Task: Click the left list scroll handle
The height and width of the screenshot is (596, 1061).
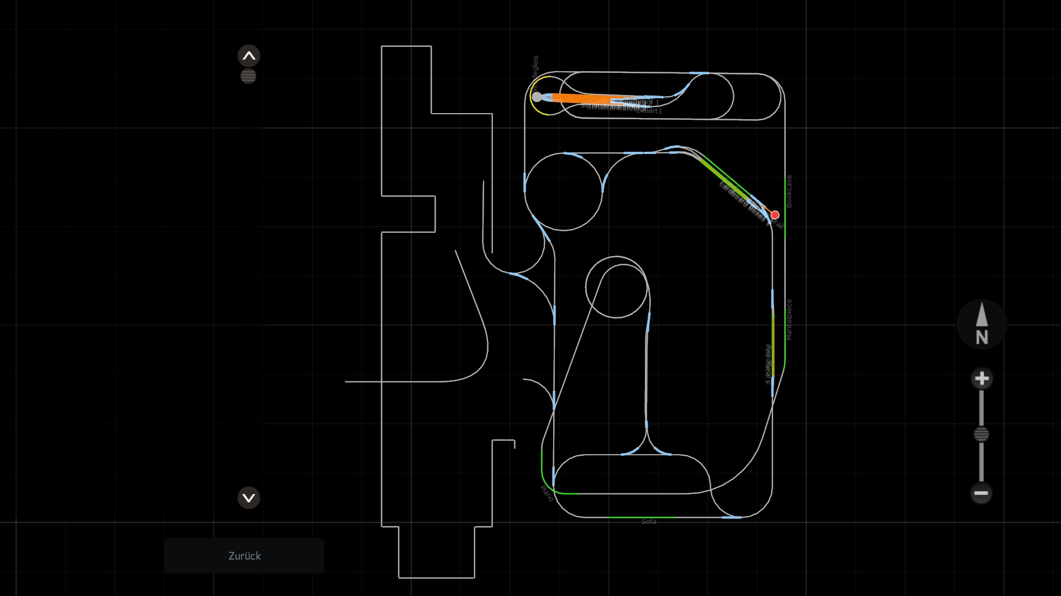Action: coord(248,76)
